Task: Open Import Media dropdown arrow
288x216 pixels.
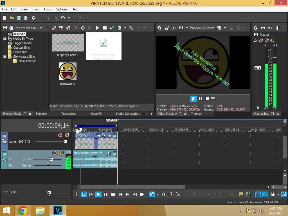Action: point(40,28)
